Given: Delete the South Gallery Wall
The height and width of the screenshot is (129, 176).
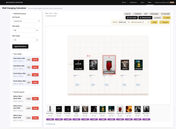Looking at the screenshot, I should [x=35, y=75].
